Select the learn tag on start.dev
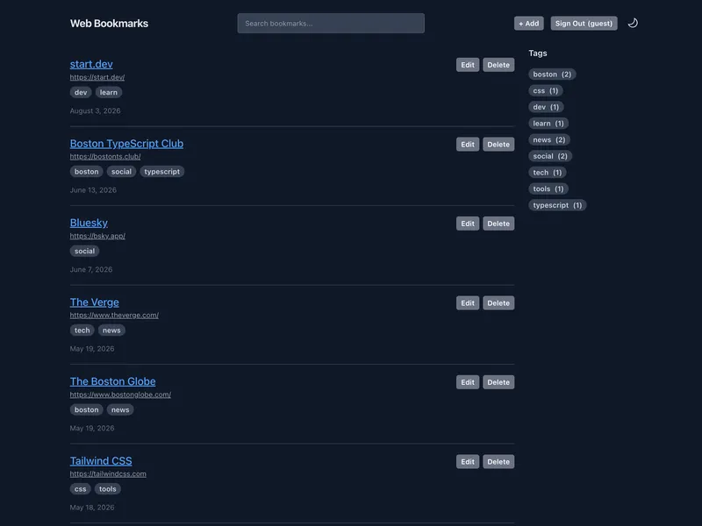 click(x=108, y=92)
